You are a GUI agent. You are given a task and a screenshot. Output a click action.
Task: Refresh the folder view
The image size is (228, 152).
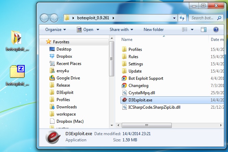pyautogui.click(x=182, y=18)
